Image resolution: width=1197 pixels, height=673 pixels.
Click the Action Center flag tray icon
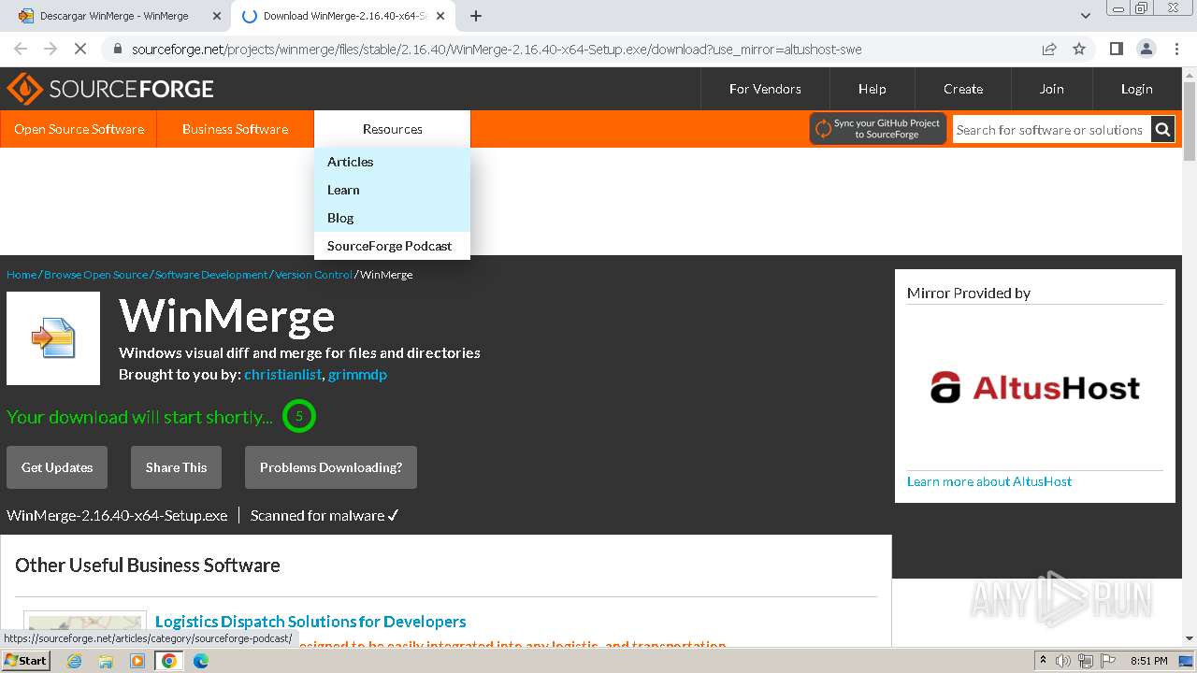(x=1107, y=661)
